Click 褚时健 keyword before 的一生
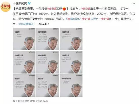The height and width of the screenshot is (104, 139). click(x=105, y=19)
